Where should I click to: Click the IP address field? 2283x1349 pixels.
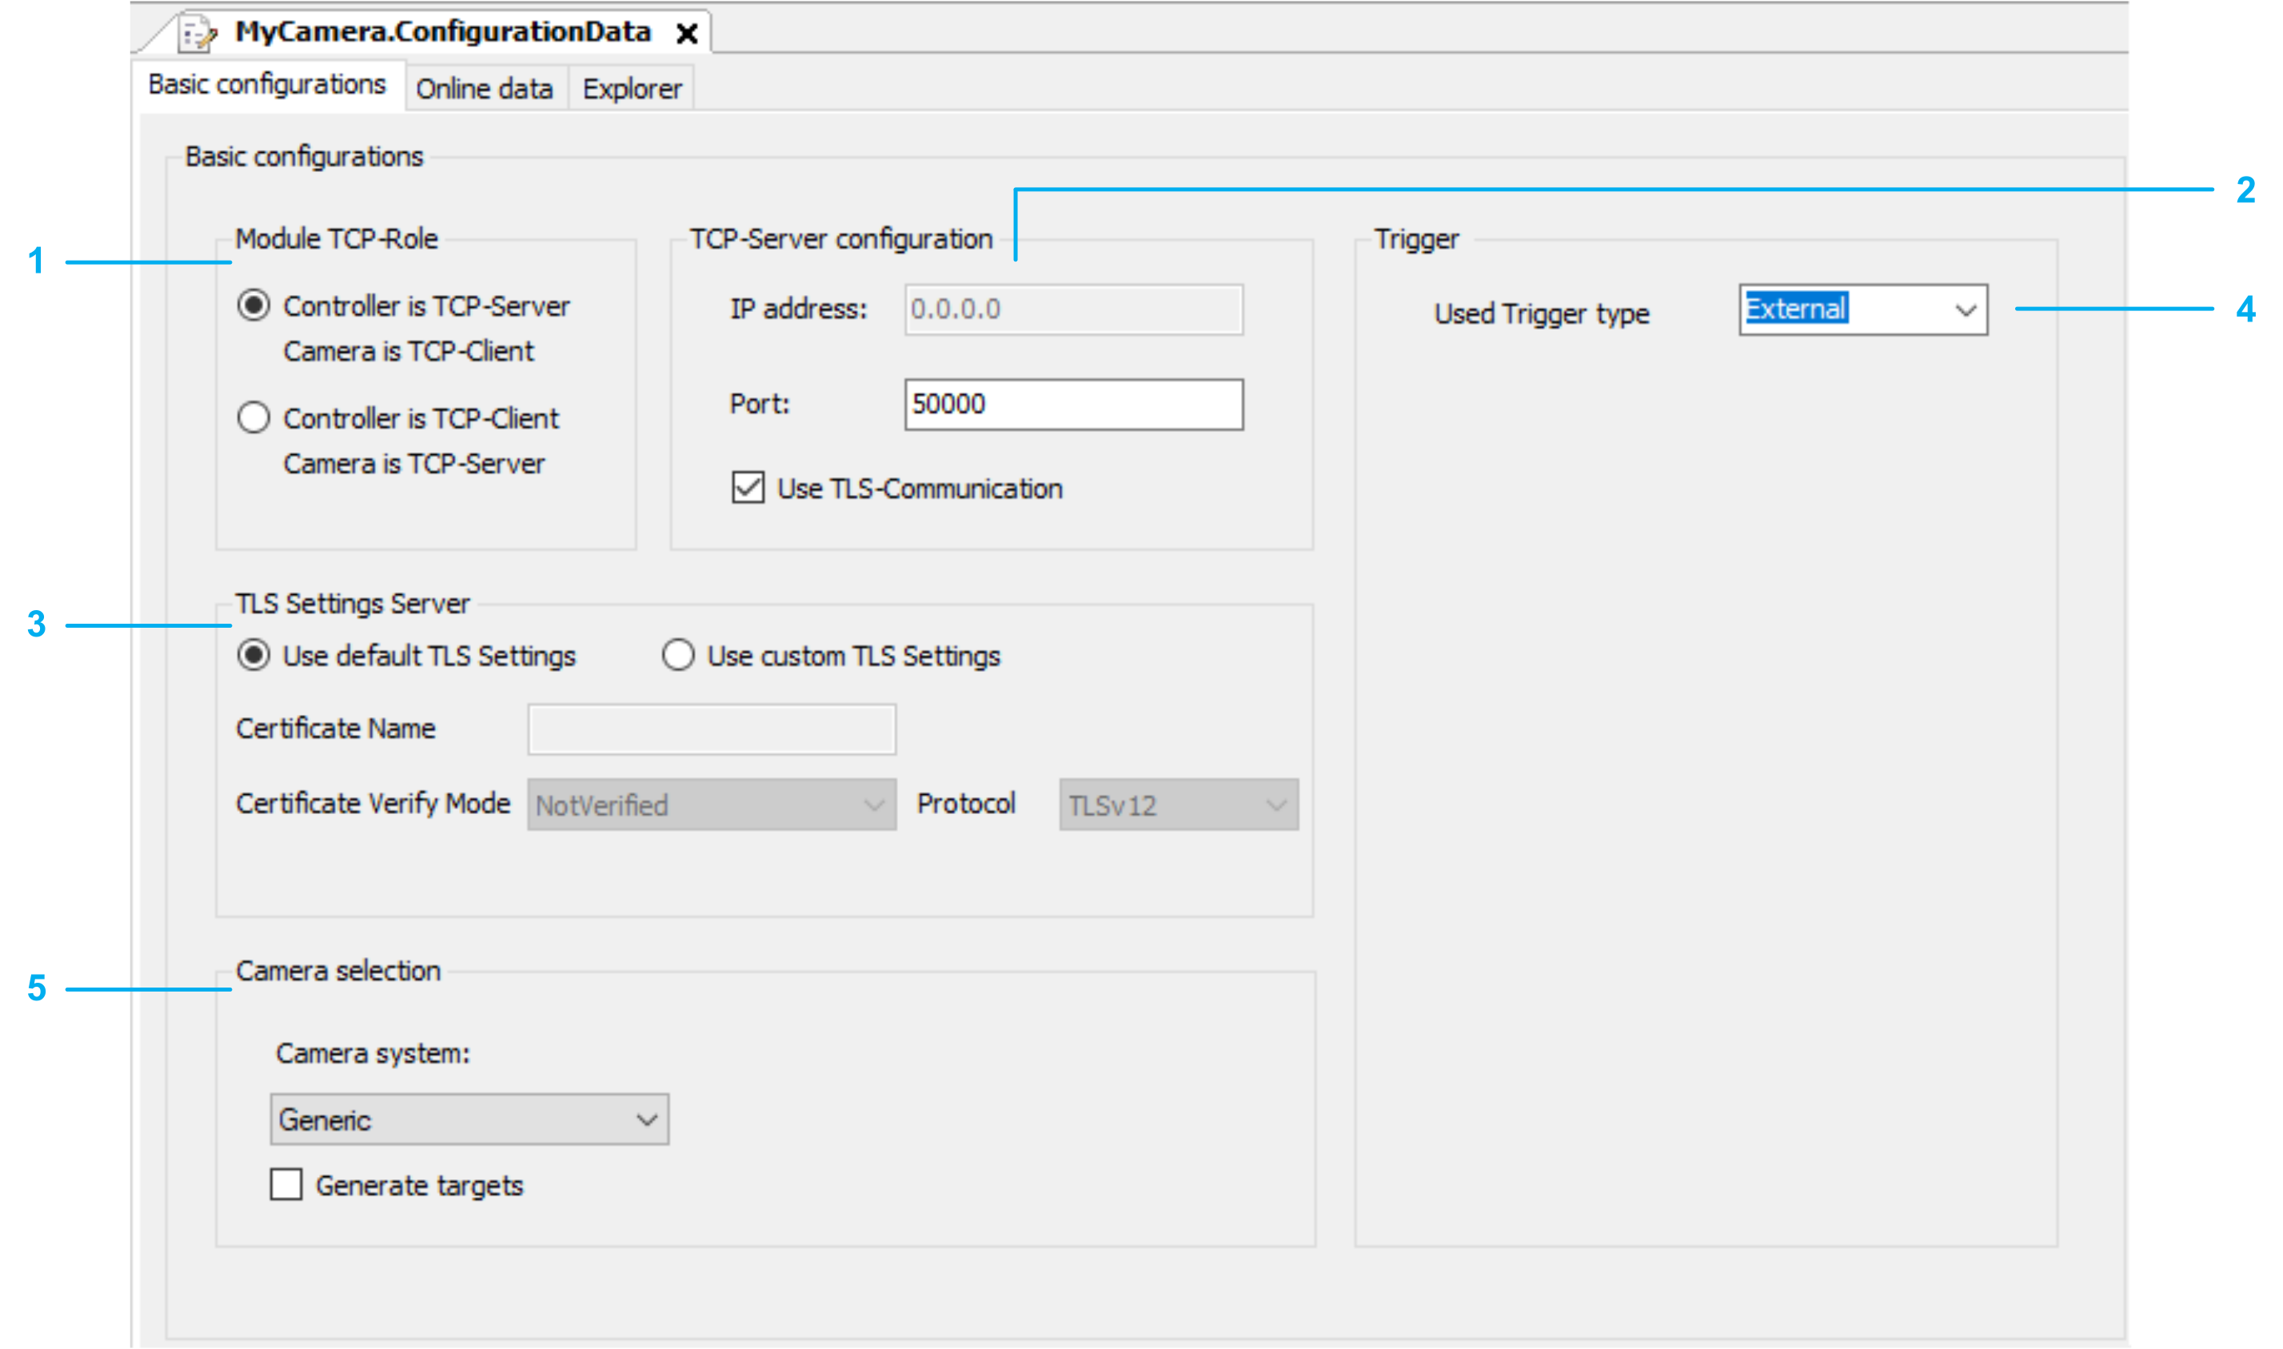(x=1072, y=309)
